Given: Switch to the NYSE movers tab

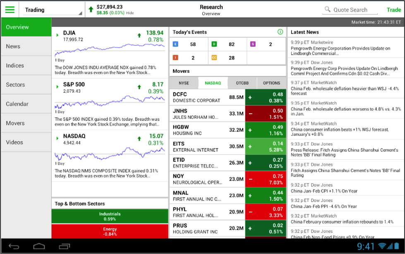Looking at the screenshot, I should point(184,83).
